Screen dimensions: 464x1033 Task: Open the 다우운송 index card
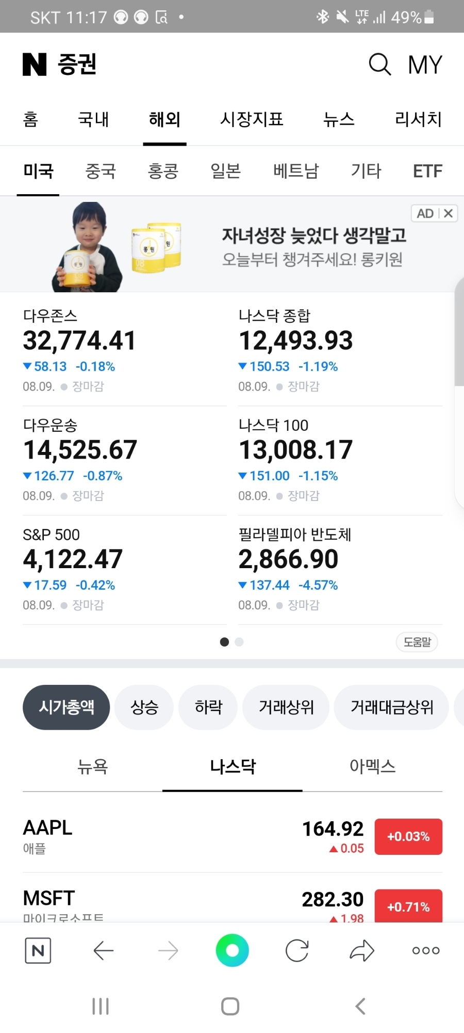pyautogui.click(x=124, y=460)
